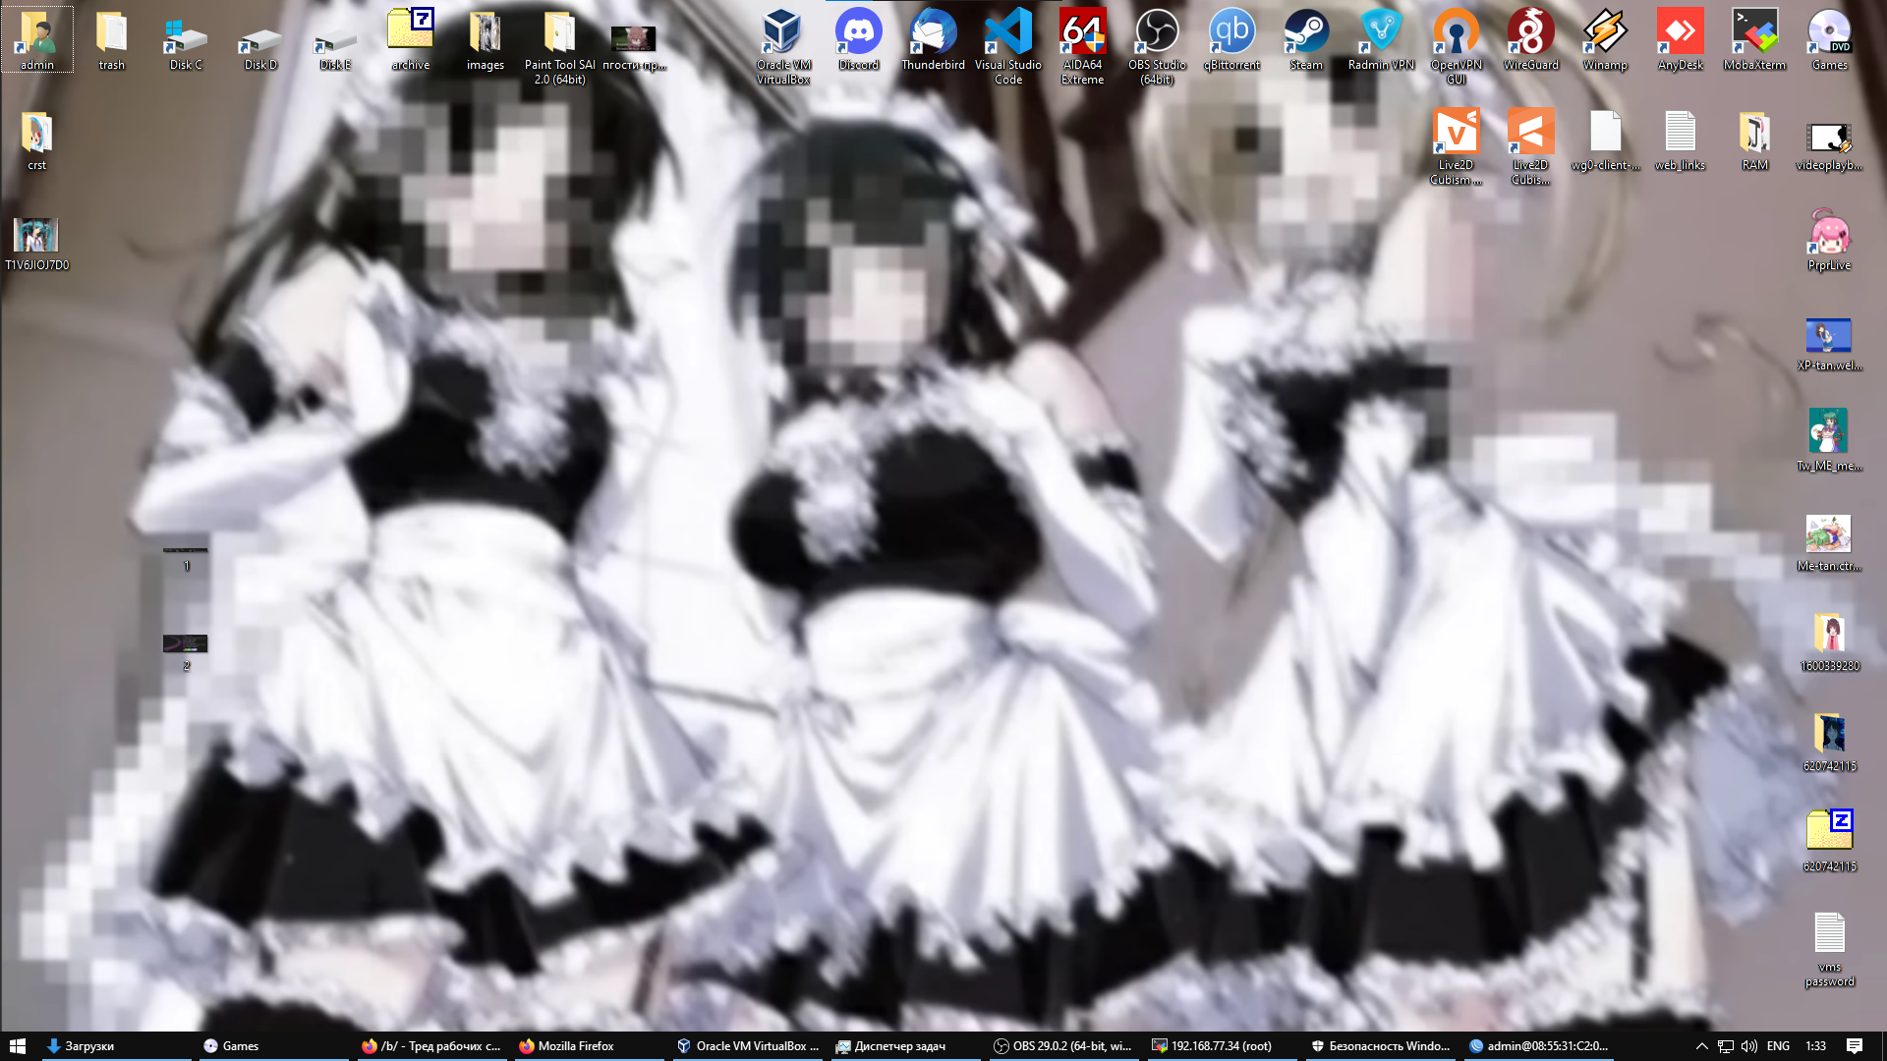
Task: Select the Tw_ME_me... image file
Action: [1830, 440]
